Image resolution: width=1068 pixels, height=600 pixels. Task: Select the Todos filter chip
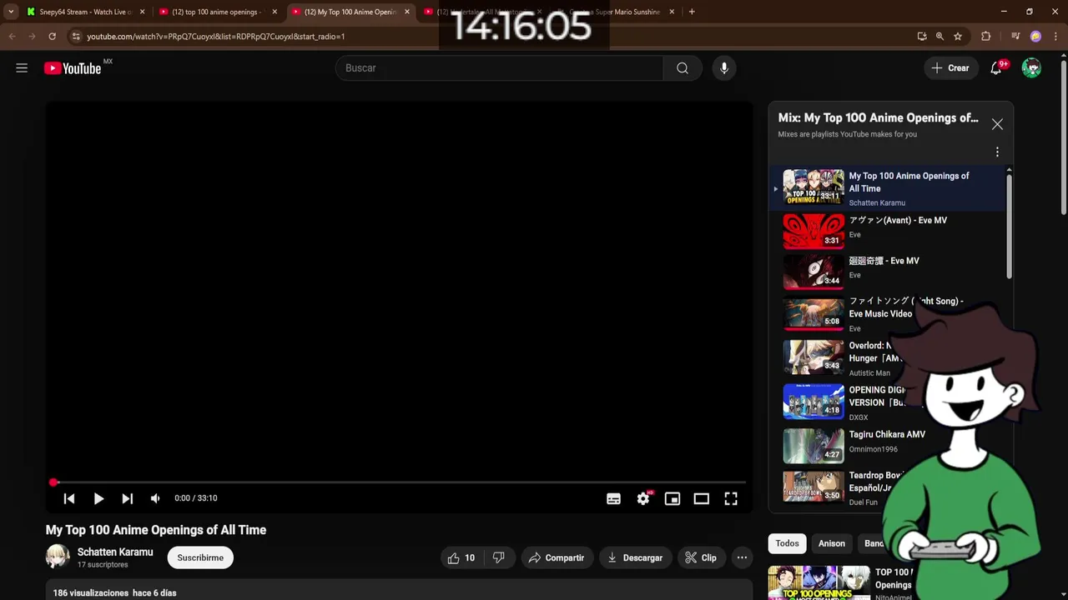click(x=787, y=543)
